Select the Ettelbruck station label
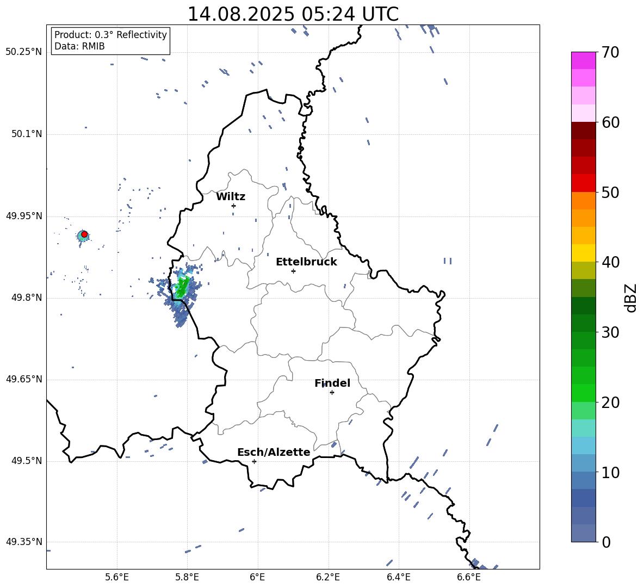 point(306,262)
